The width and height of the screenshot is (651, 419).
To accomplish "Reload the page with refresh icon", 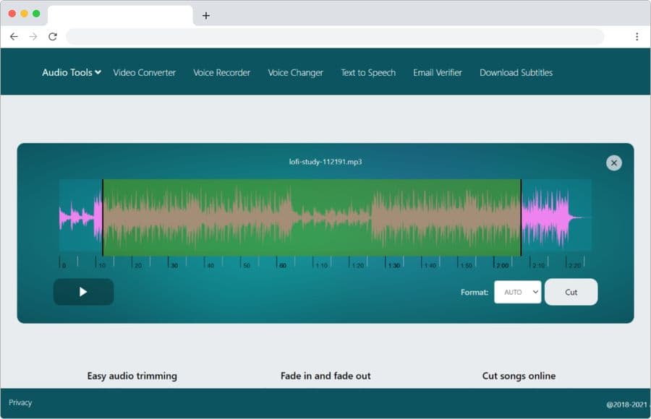I will [x=53, y=37].
